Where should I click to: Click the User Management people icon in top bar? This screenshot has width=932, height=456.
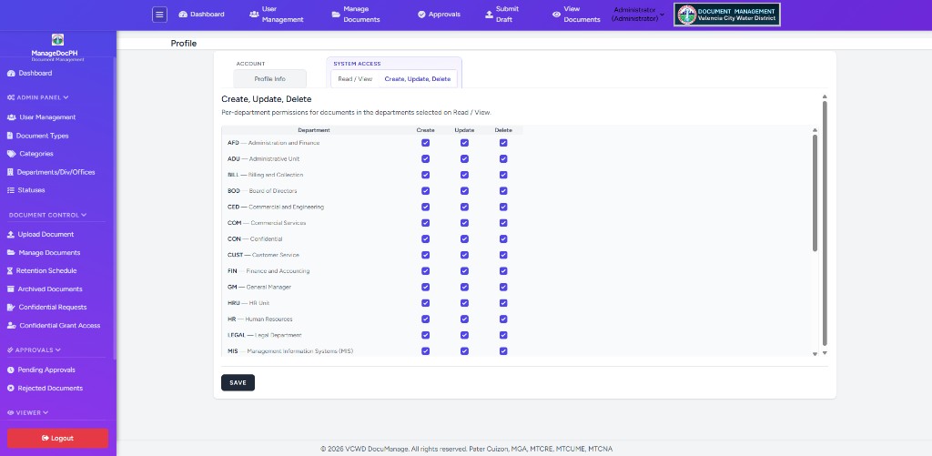tap(254, 15)
